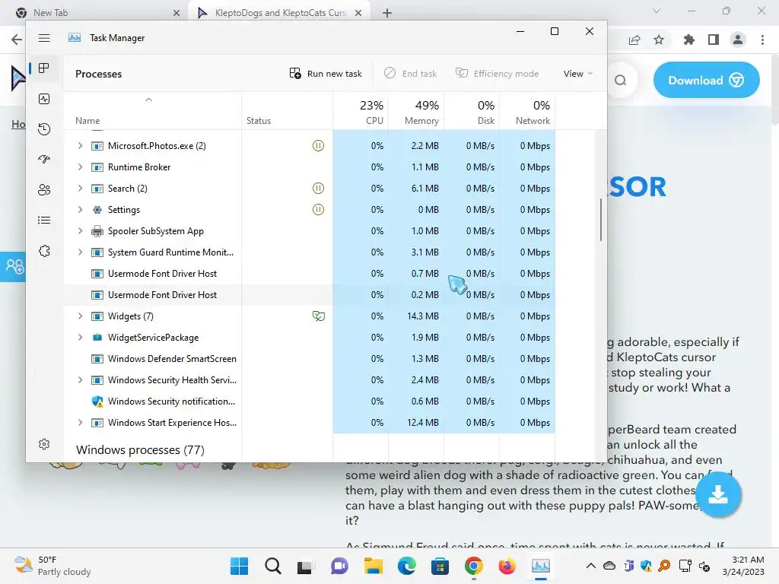779x584 pixels.
Task: Open Microsoft Store from taskbar
Action: [x=440, y=566]
